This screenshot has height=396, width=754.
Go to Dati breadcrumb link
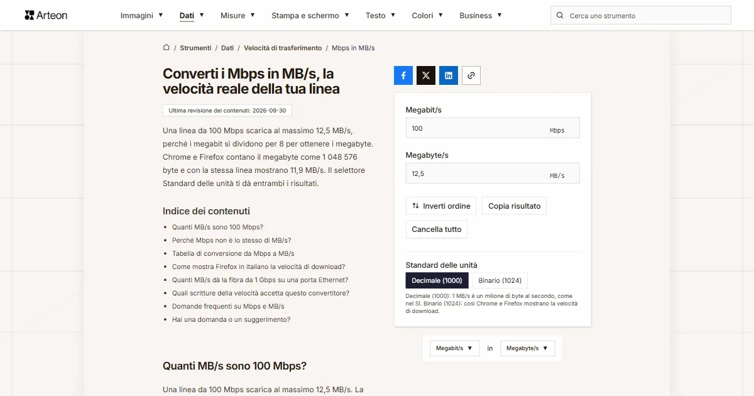pyautogui.click(x=227, y=48)
